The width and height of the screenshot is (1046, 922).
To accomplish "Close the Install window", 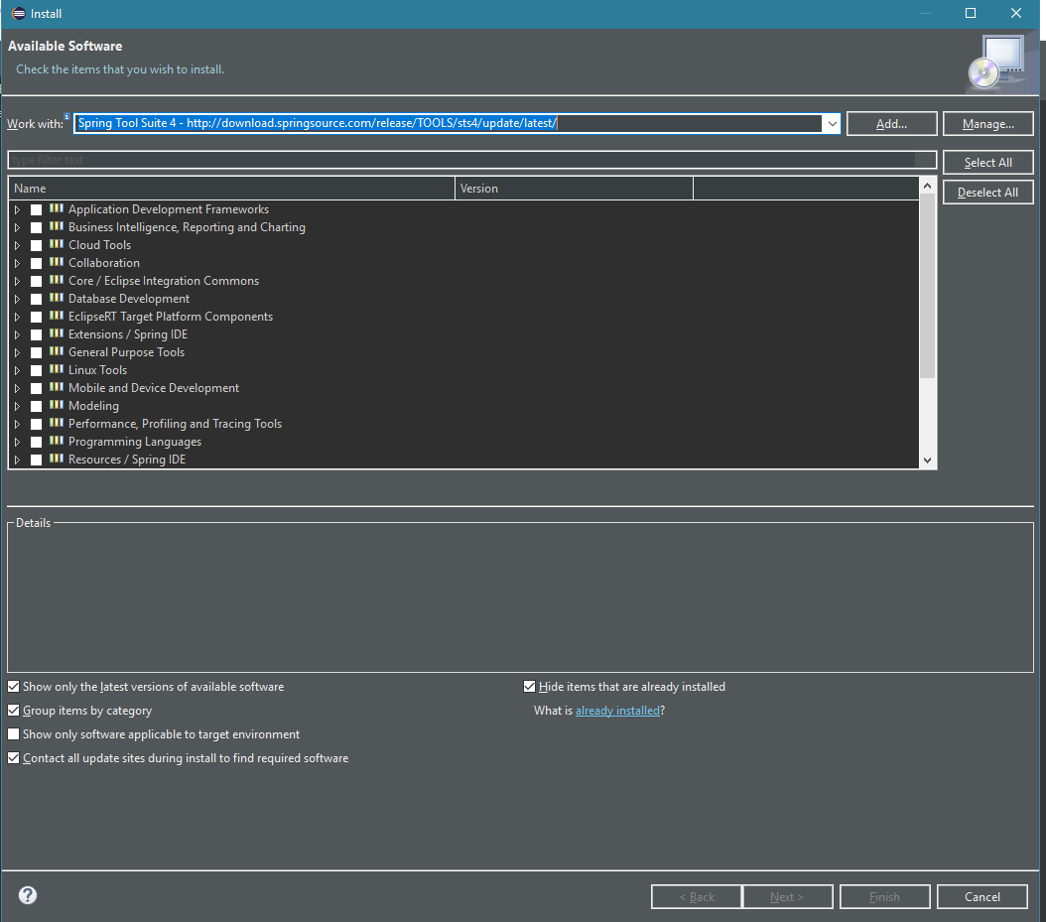I will coord(1016,13).
